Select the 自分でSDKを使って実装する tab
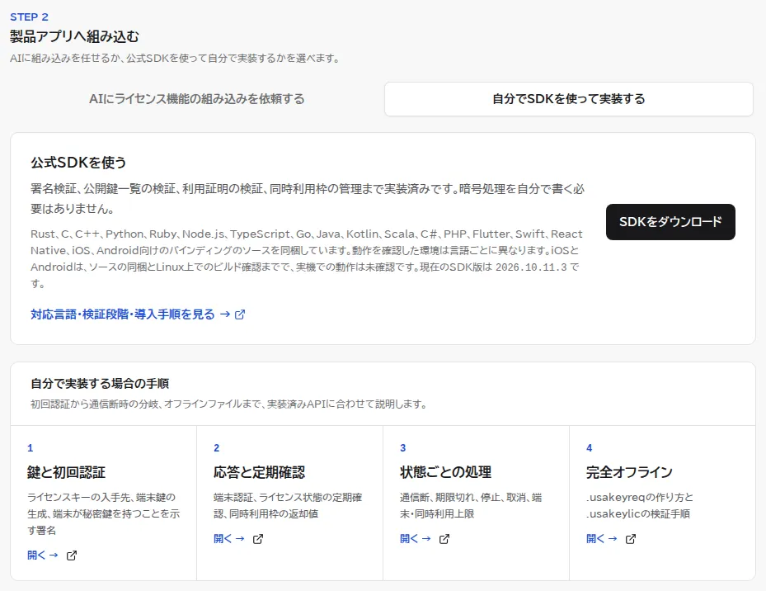Image resolution: width=766 pixels, height=591 pixels. point(569,99)
